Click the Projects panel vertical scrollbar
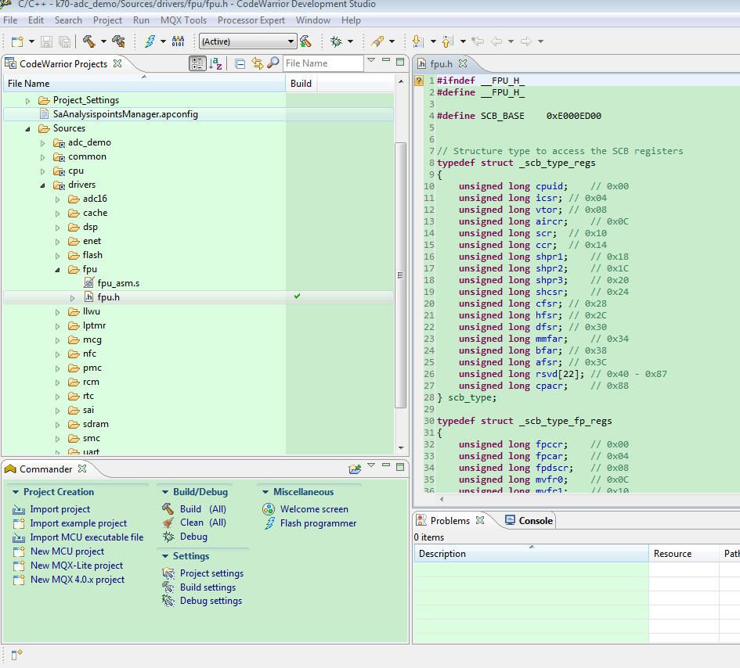Screen dimensions: 740x668 [x=400, y=274]
